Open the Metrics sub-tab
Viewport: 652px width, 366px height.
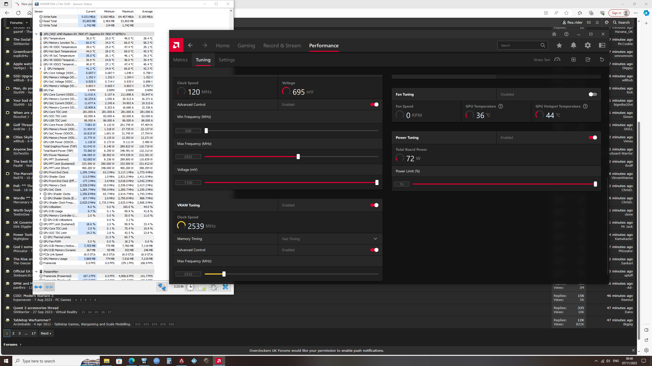pos(180,60)
